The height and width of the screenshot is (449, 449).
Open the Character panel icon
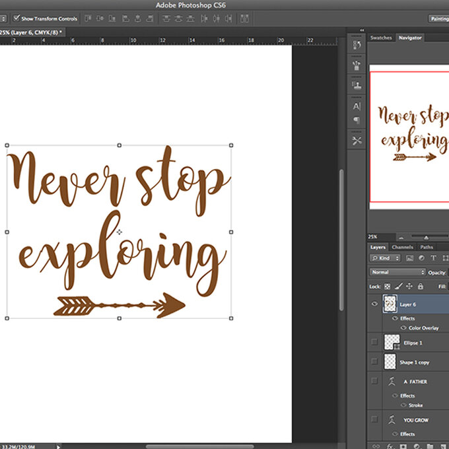click(x=357, y=106)
